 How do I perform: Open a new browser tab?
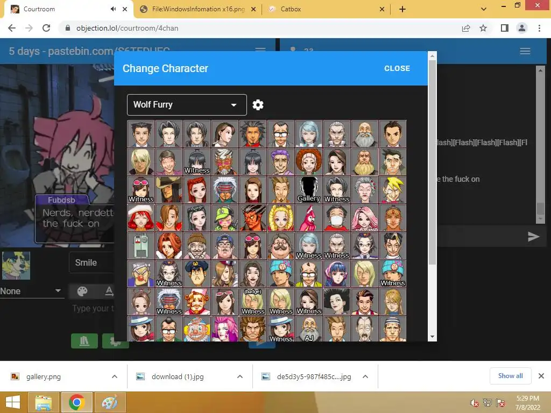[x=402, y=10]
